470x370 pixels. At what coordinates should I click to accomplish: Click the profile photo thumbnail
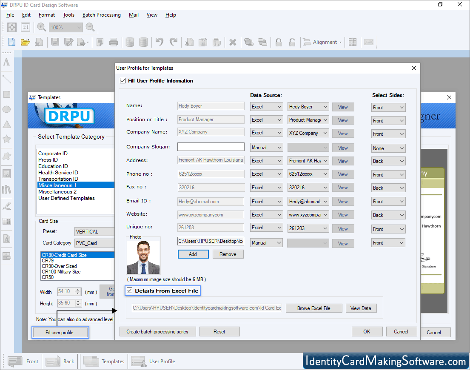pyautogui.click(x=143, y=257)
